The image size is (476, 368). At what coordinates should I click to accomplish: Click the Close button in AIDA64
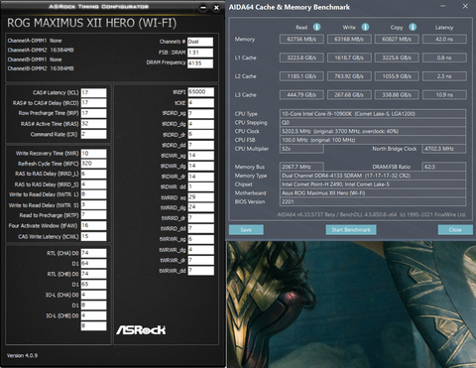tap(455, 230)
